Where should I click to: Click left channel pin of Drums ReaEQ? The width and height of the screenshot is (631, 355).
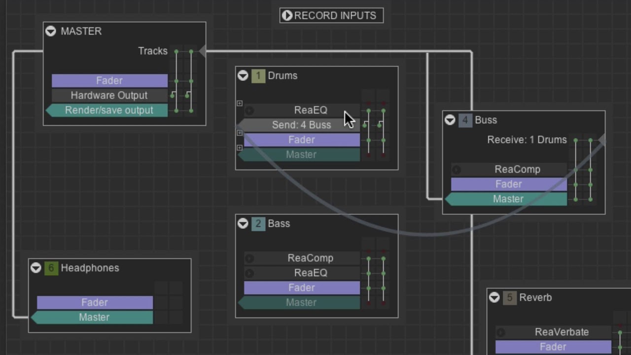368,110
